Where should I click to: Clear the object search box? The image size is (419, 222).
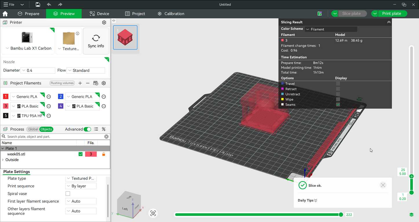[106, 136]
